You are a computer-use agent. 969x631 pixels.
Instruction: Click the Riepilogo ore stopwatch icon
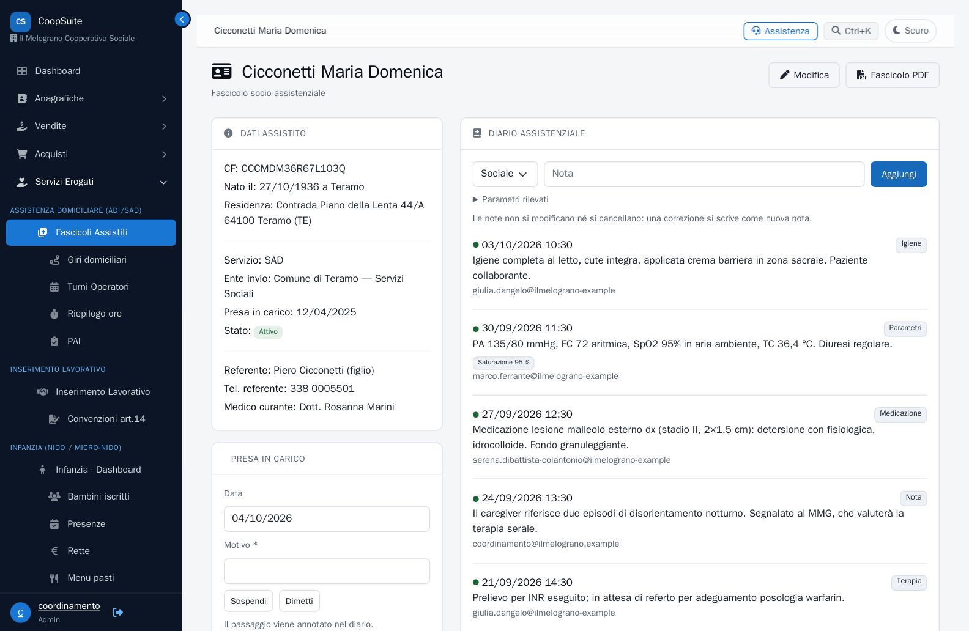click(x=54, y=314)
